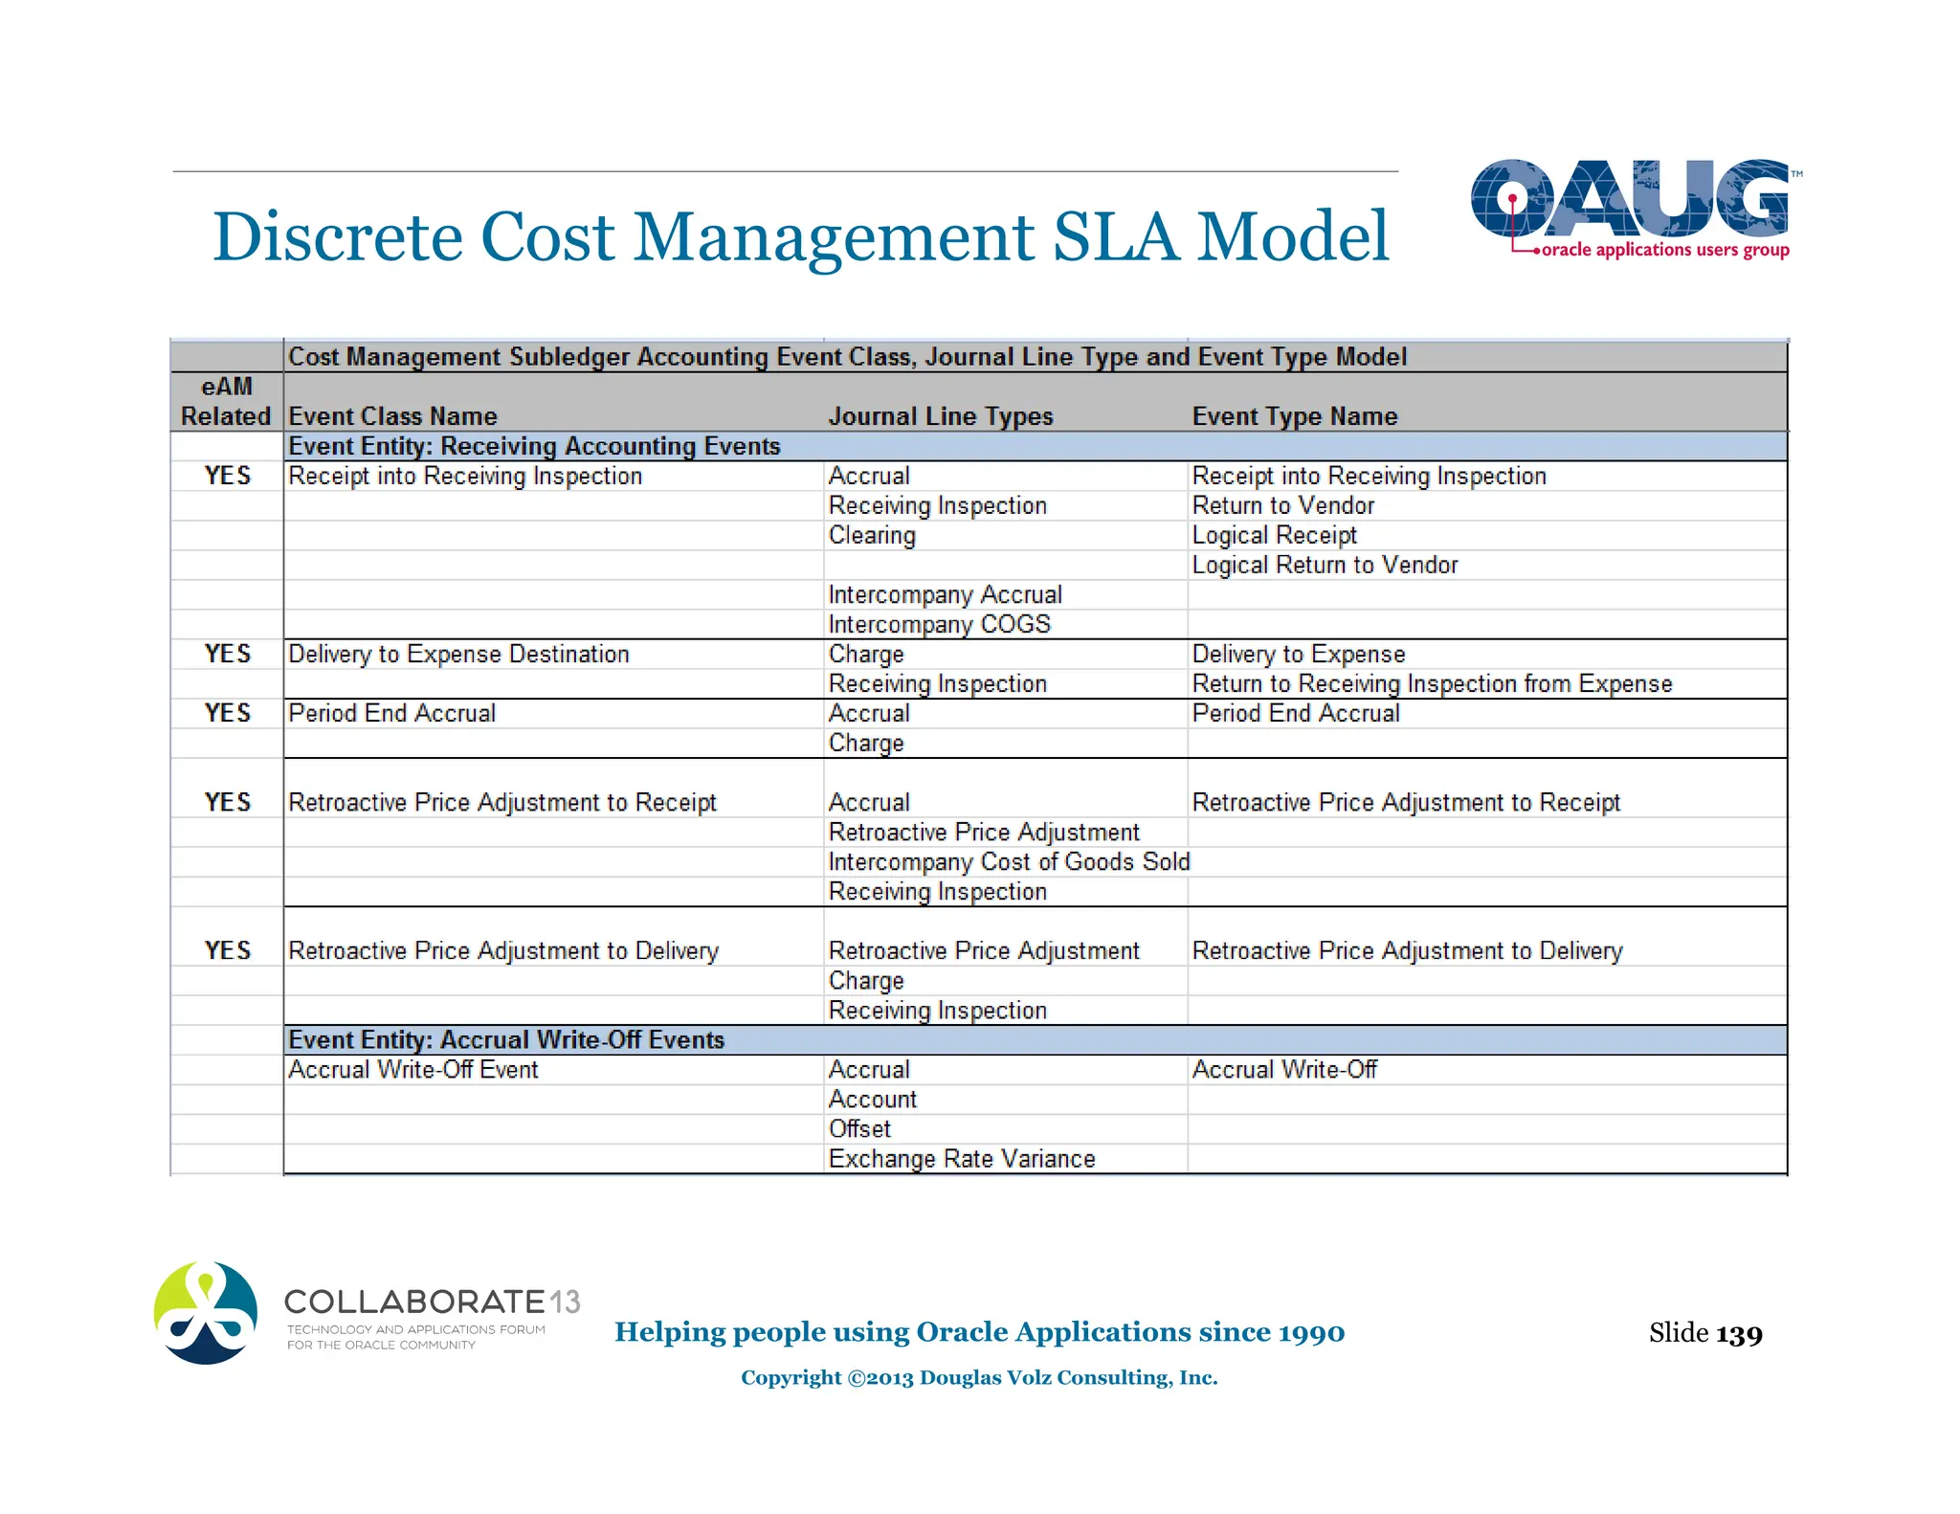Click 'Intercompany Cost of Goods Sold' cell

pos(1009,862)
